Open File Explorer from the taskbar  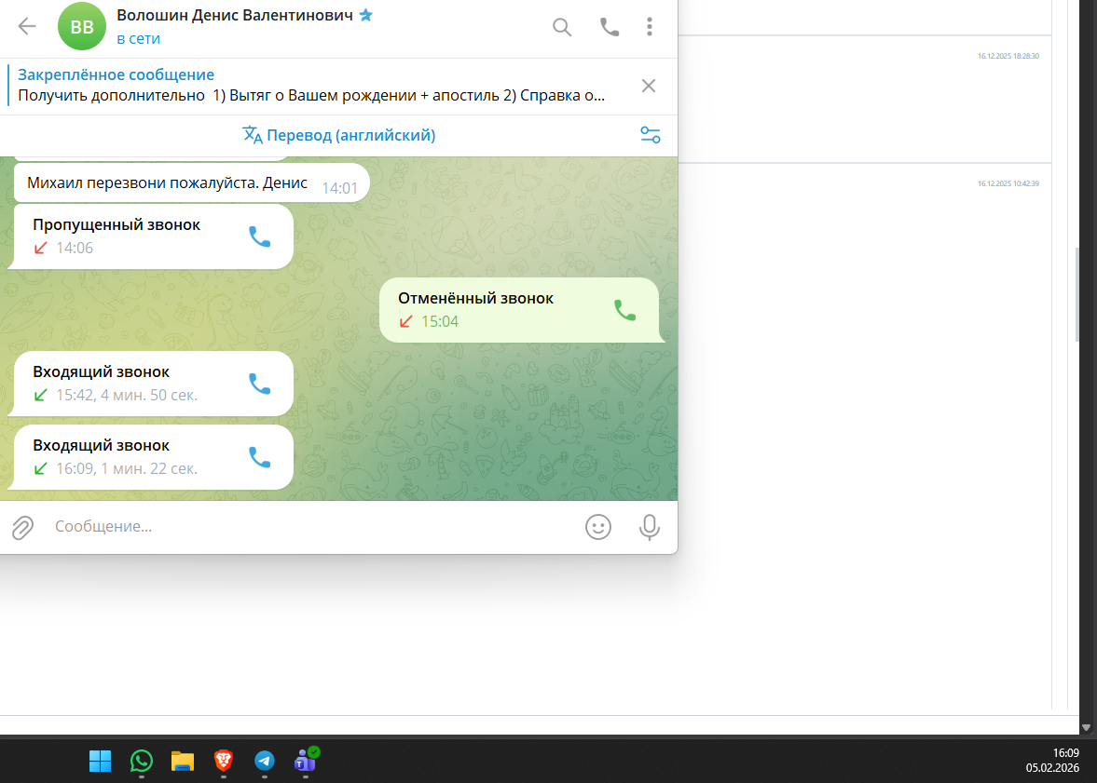tap(183, 761)
